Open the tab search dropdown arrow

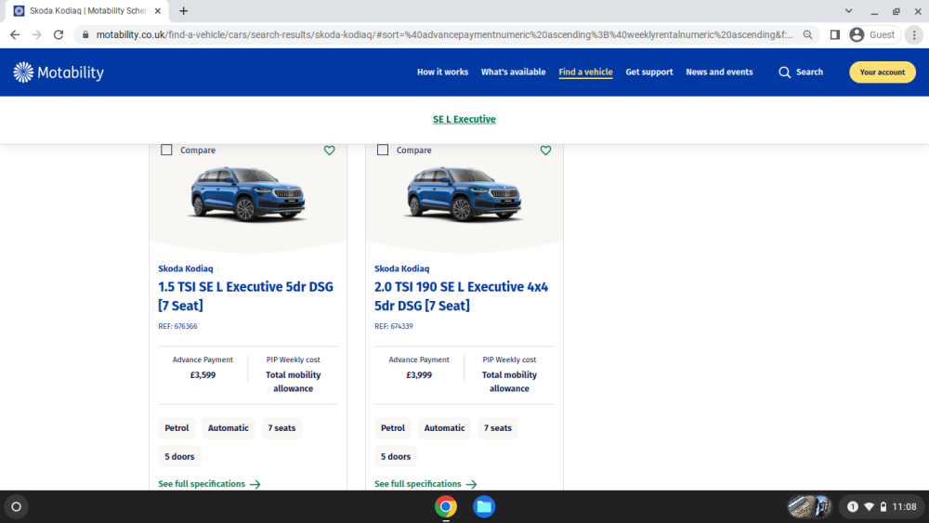[848, 10]
